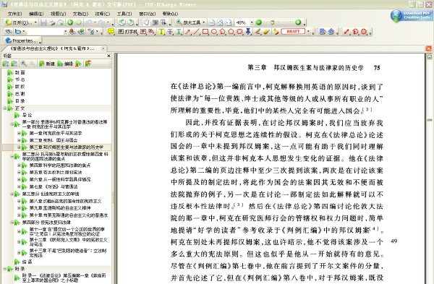Choose the Typewriter tool (打字机)
The width and height of the screenshot is (434, 284).
[x=128, y=32]
